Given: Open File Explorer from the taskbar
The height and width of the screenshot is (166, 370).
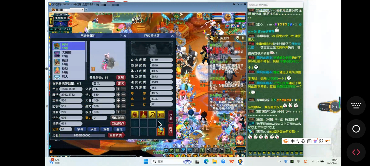Looking at the screenshot, I should pos(215,162).
